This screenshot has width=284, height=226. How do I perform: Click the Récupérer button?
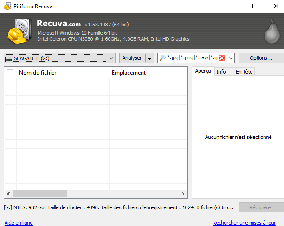click(x=261, y=207)
